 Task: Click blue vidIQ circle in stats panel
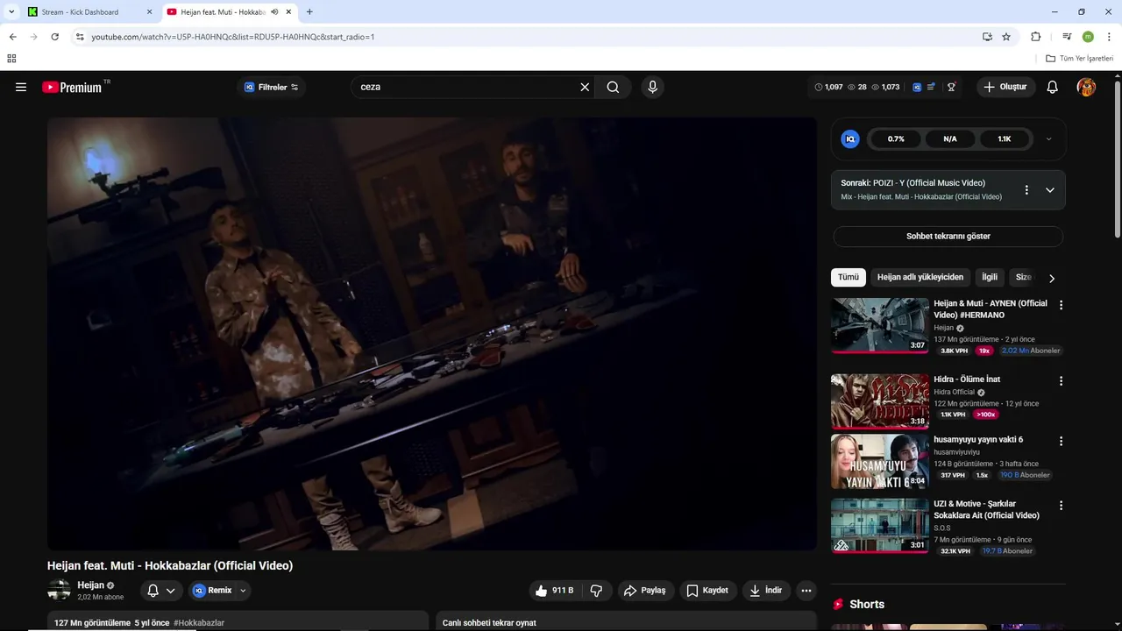click(849, 138)
